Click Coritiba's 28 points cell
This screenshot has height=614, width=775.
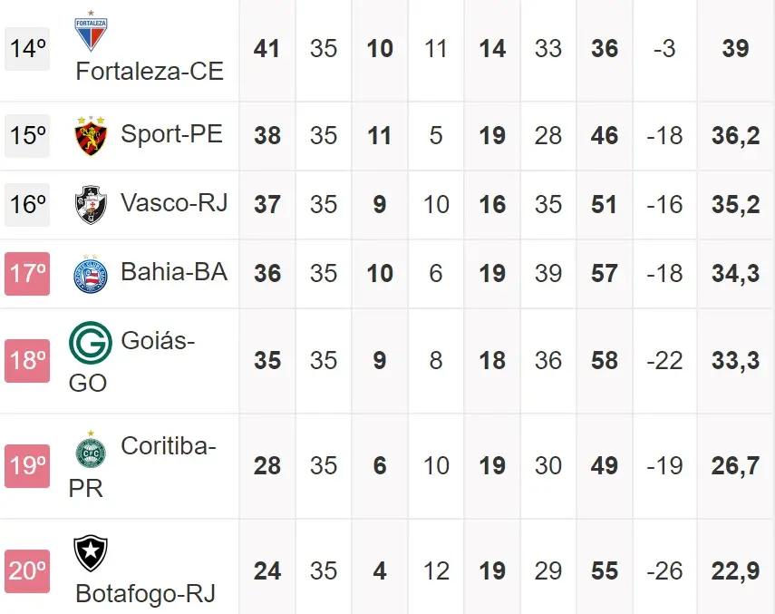[267, 466]
